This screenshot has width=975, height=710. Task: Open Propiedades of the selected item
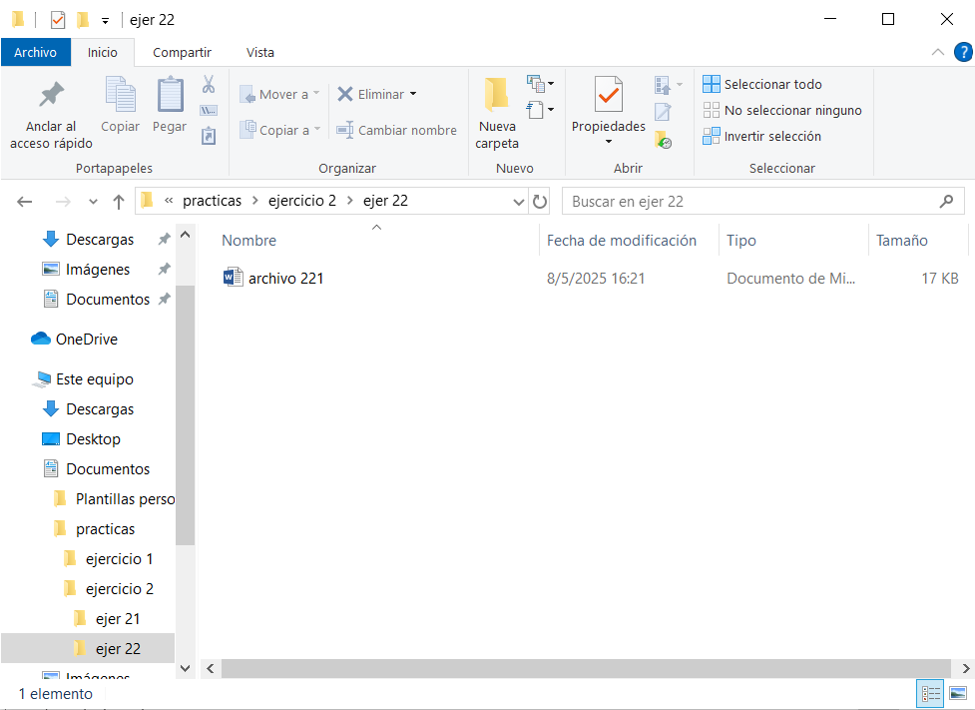pos(608,110)
